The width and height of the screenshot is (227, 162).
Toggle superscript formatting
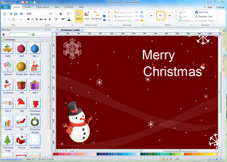click(50, 19)
